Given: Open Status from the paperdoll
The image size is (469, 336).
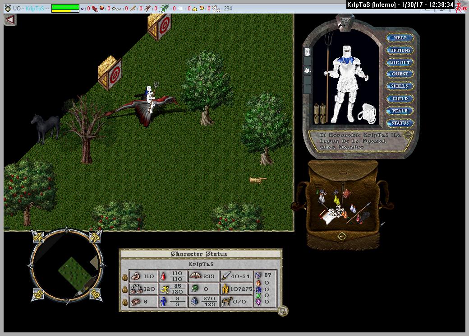Looking at the screenshot, I should 400,123.
